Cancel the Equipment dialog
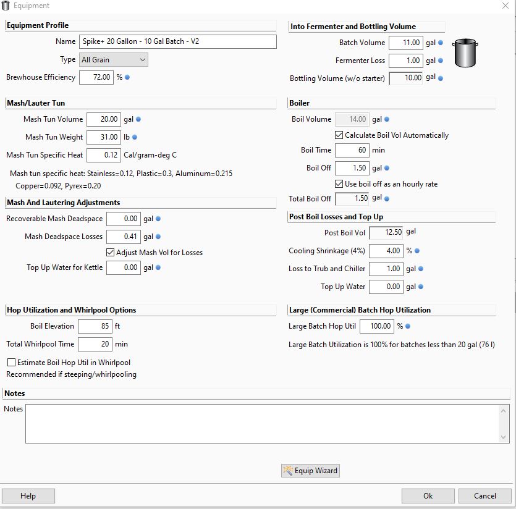 pos(484,496)
